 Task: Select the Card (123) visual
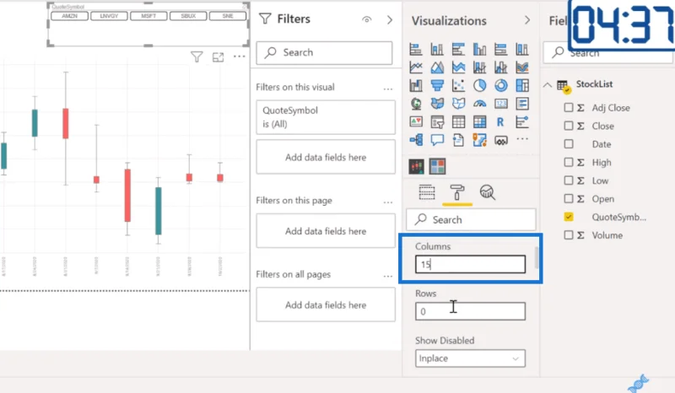point(500,104)
